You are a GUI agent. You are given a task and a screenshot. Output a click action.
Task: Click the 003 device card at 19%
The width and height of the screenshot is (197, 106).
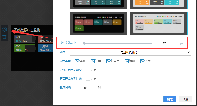coord(45,39)
